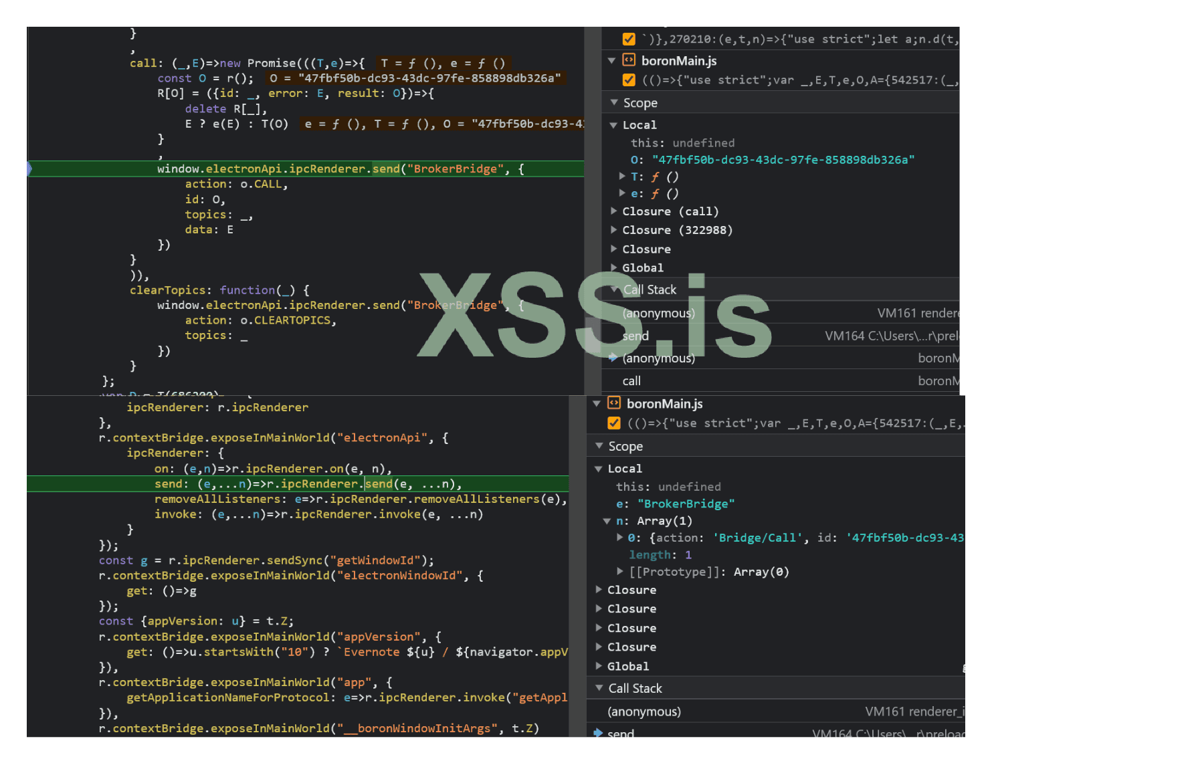
Task: Click the 'const {appVersion: u} = t.Z;' line
Action: (x=196, y=621)
